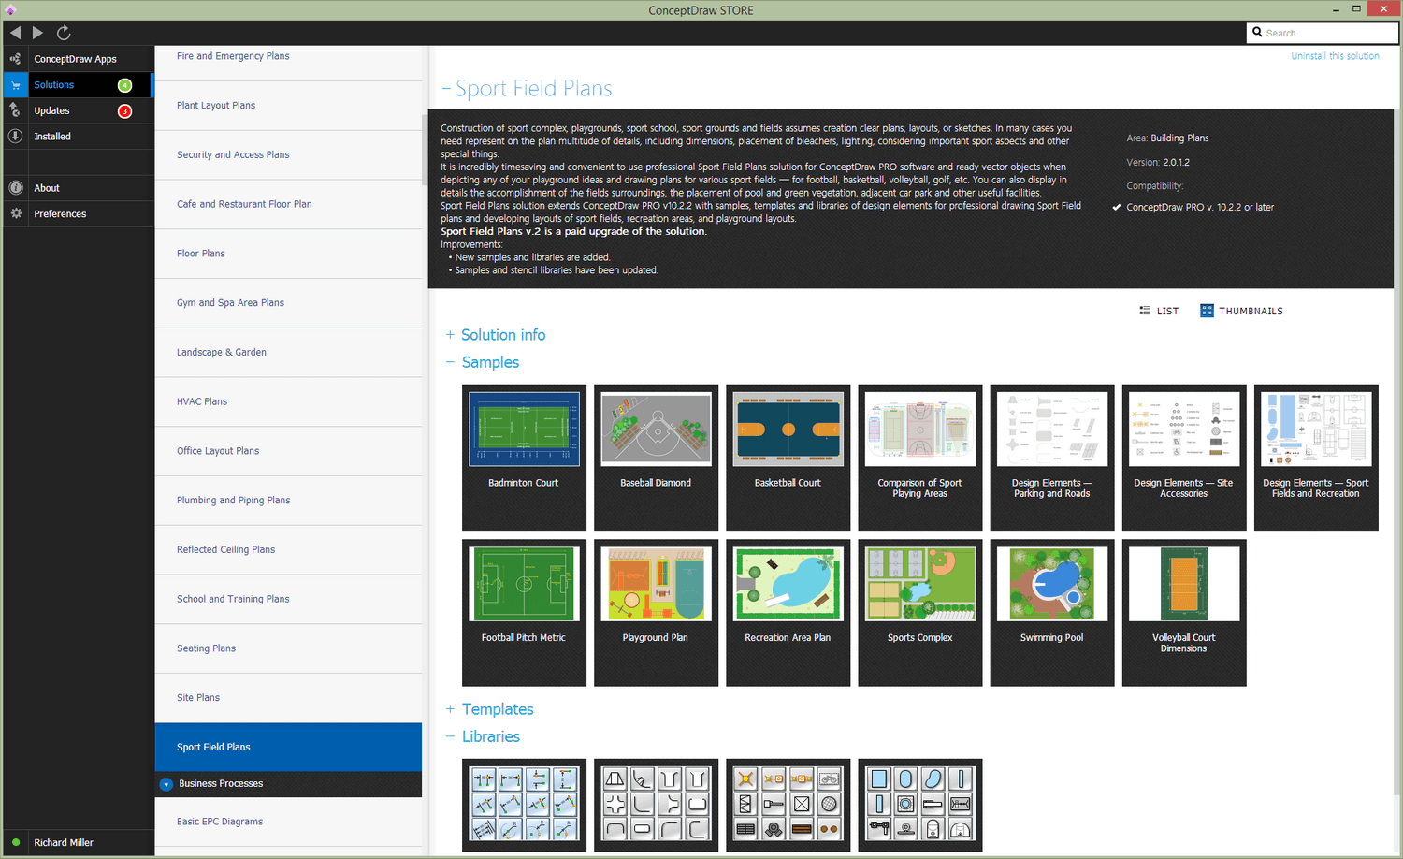Open the Volleyball Court Dimensions sample

(1183, 613)
